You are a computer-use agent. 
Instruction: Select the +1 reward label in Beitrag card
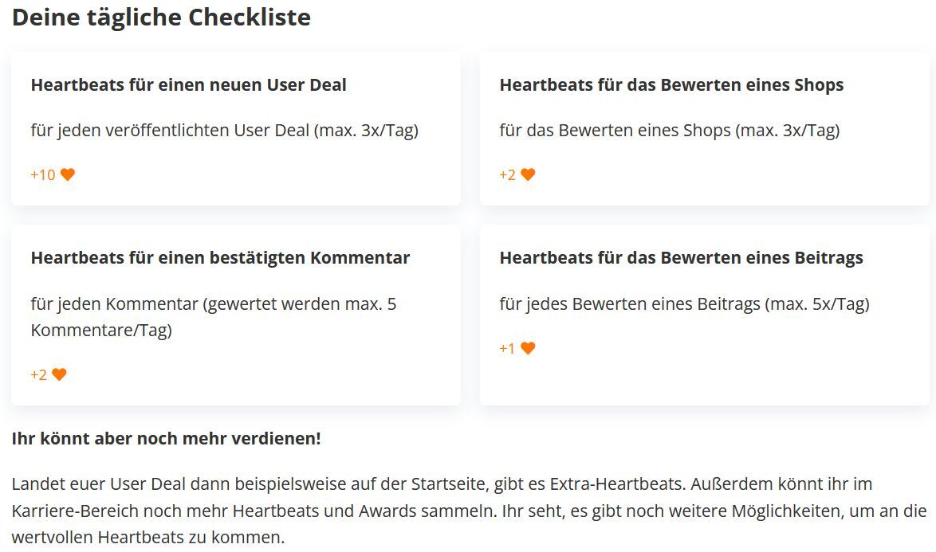pyautogui.click(x=507, y=348)
